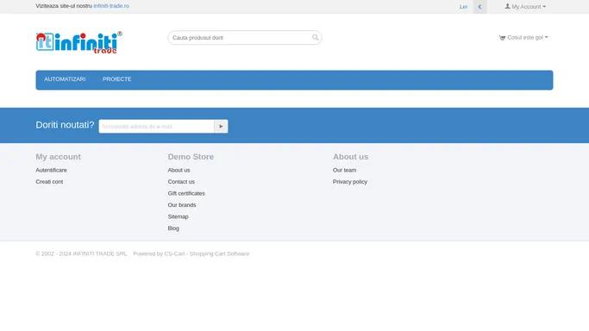589x331 pixels.
Task: Open the Blog link
Action: [x=173, y=228]
